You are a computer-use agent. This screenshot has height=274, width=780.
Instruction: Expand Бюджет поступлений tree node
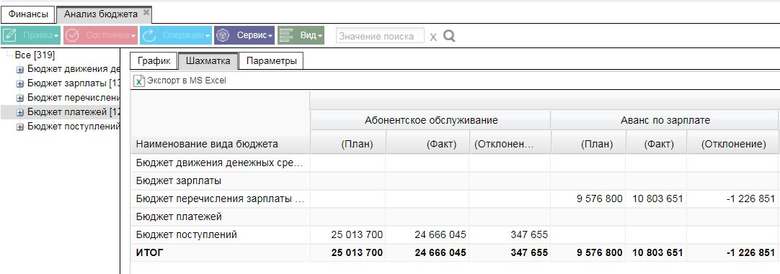pyautogui.click(x=20, y=127)
